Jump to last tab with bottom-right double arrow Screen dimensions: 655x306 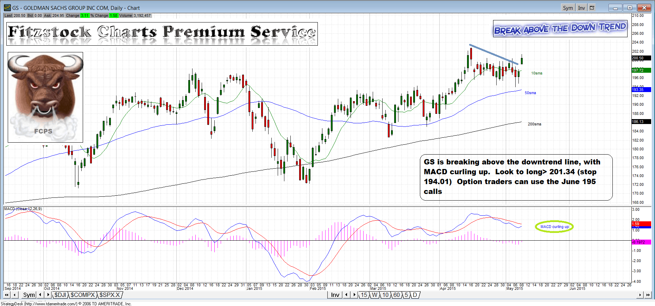click(648, 295)
